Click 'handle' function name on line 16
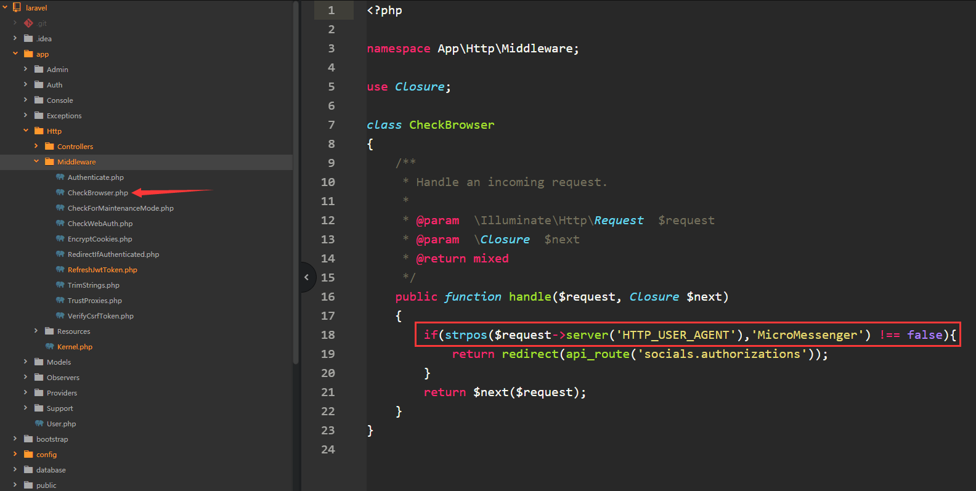The width and height of the screenshot is (976, 491). 530,296
